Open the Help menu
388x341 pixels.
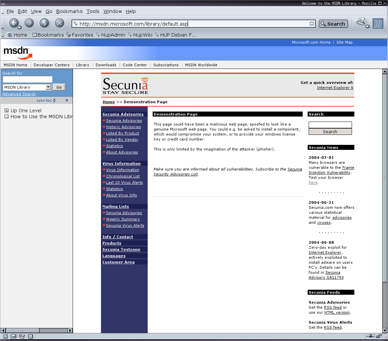tap(131, 11)
